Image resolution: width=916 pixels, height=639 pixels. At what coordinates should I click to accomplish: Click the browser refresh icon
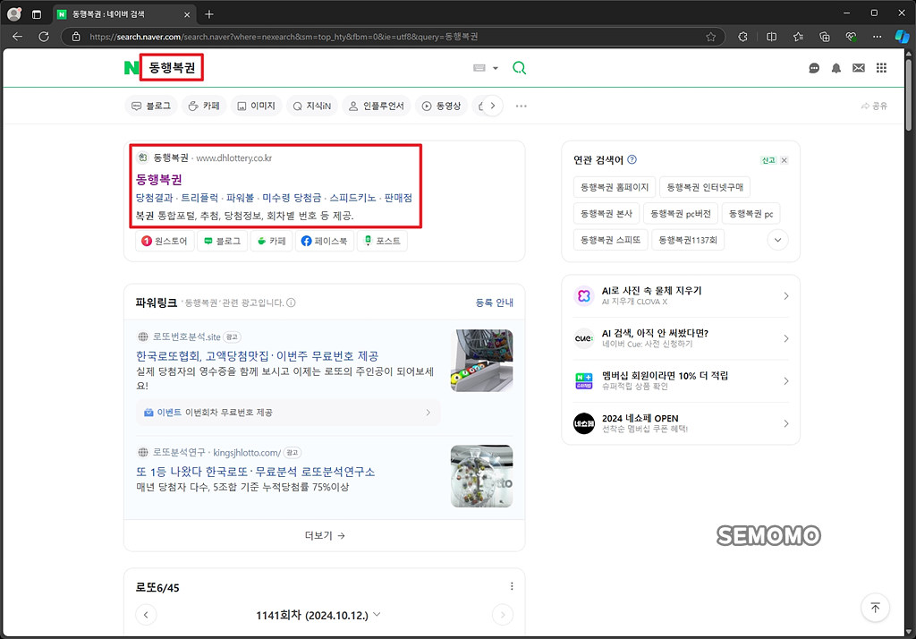(44, 37)
